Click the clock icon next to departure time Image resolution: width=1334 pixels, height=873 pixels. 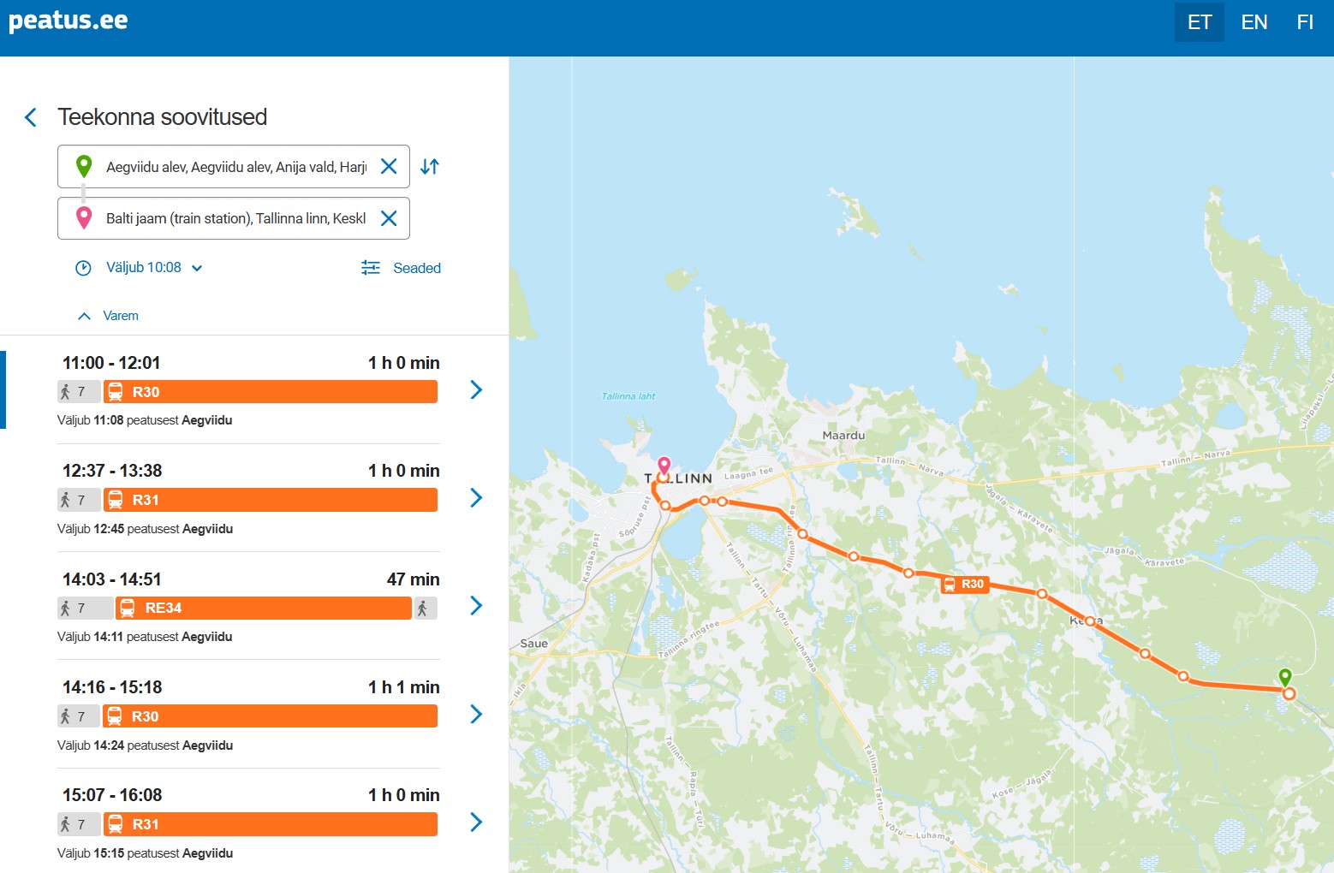(x=83, y=268)
